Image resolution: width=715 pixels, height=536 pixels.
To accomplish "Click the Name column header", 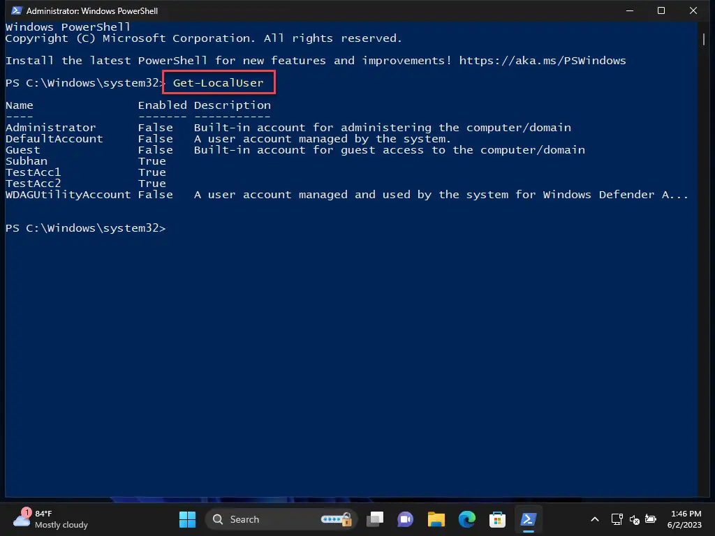I will click(19, 105).
